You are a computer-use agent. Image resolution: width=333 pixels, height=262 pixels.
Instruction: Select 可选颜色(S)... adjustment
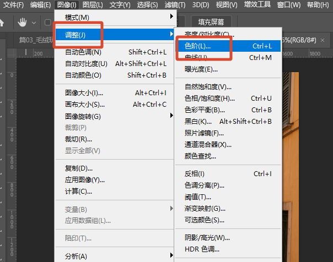coord(228,220)
